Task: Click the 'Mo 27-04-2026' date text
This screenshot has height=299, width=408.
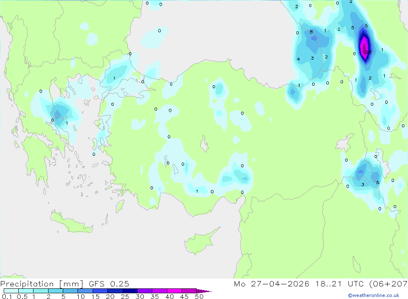Action: 272,284
